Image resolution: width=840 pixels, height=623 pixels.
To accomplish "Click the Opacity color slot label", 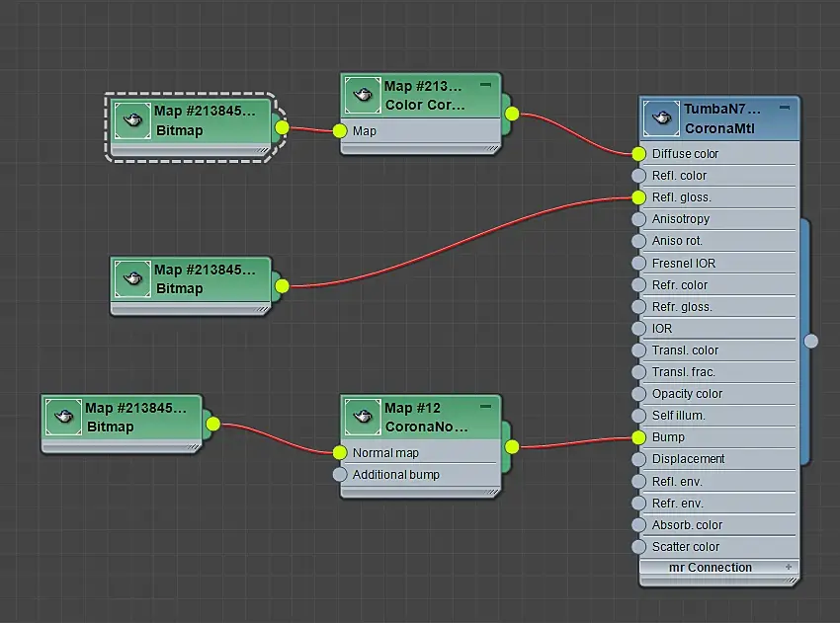I will click(687, 394).
